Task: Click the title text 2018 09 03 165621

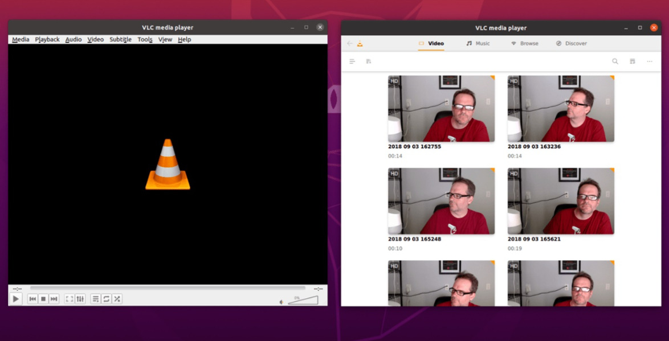Action: click(534, 239)
